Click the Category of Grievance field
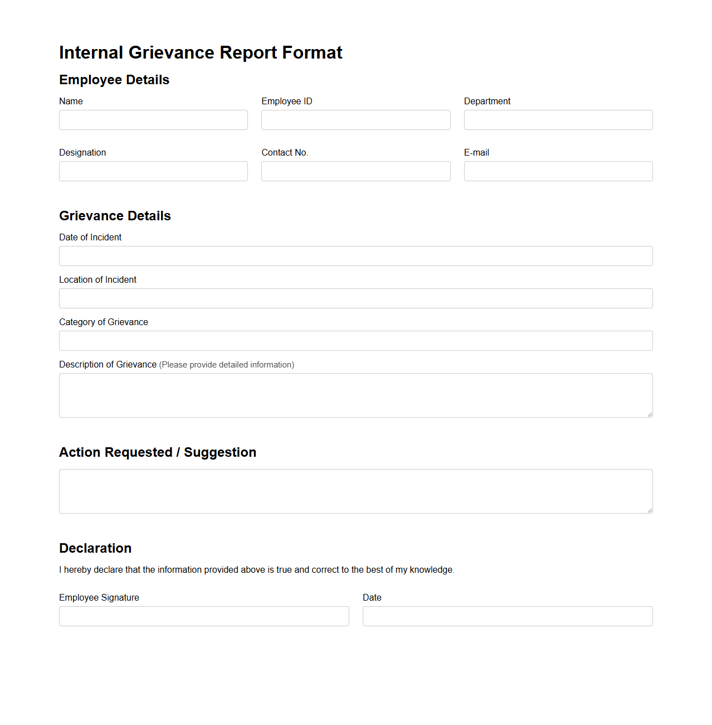Screen dimensions: 712x725 click(355, 341)
